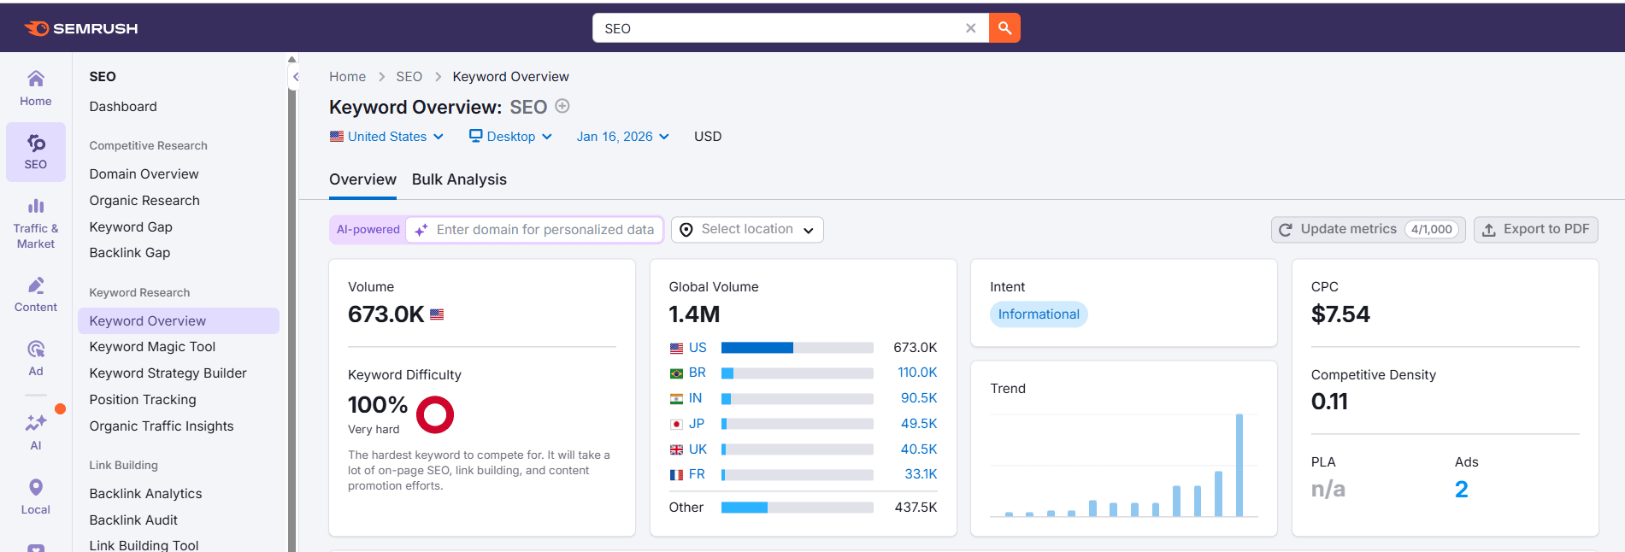
Task: Click the Brazil flag in Global Volume
Action: point(676,373)
